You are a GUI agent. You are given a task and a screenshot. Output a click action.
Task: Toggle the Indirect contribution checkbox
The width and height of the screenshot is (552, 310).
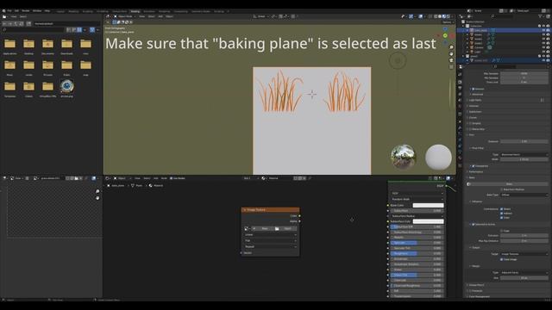(502, 214)
